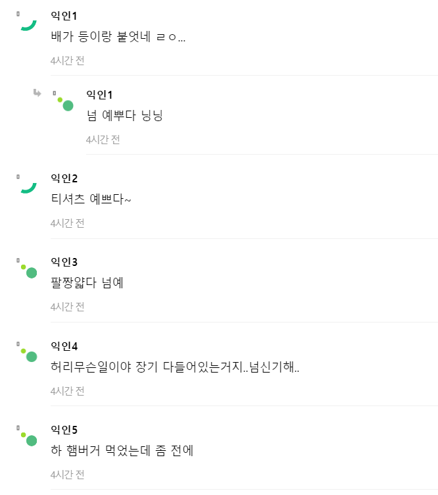Click the username 익인4

(64, 346)
